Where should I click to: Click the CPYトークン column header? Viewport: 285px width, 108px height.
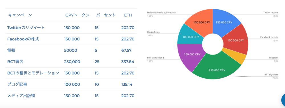click(78, 15)
